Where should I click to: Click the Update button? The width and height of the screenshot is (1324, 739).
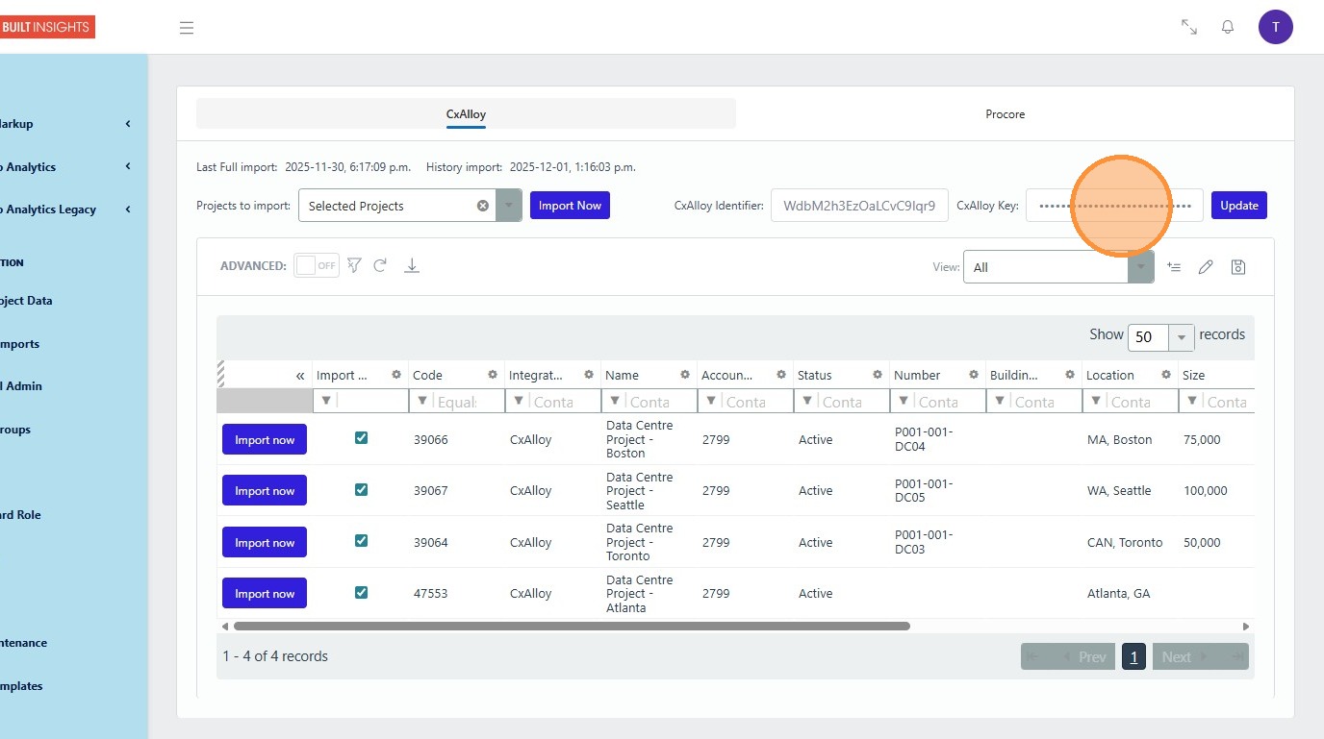point(1238,206)
